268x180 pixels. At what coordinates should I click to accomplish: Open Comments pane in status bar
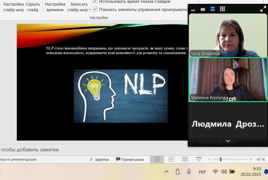click(x=130, y=159)
